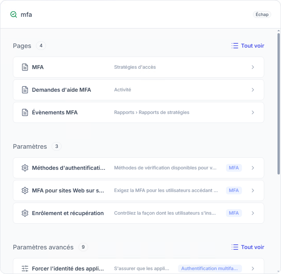The image size is (281, 274).
Task: Click list icon beside Paramètres avancés 'Tout voir'
Action: coord(235,247)
